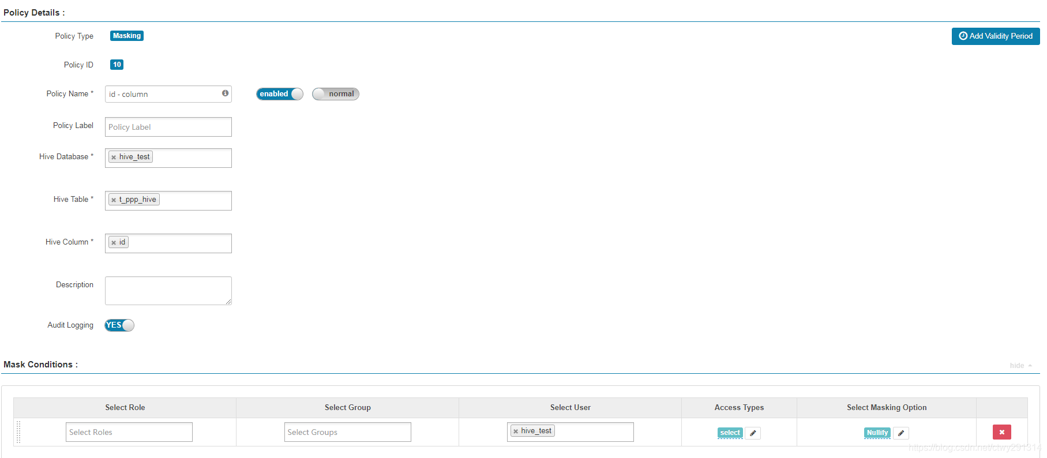Edit masking option with the pencil icon

901,433
